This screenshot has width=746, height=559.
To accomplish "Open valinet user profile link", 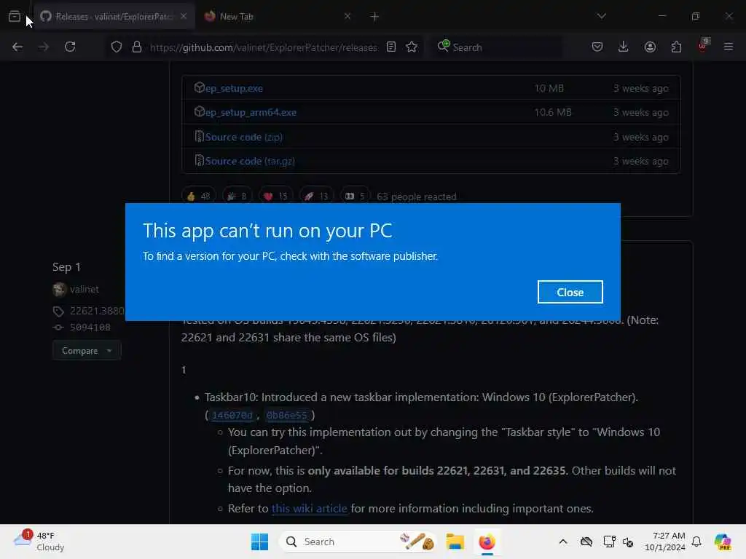I will 85,290.
